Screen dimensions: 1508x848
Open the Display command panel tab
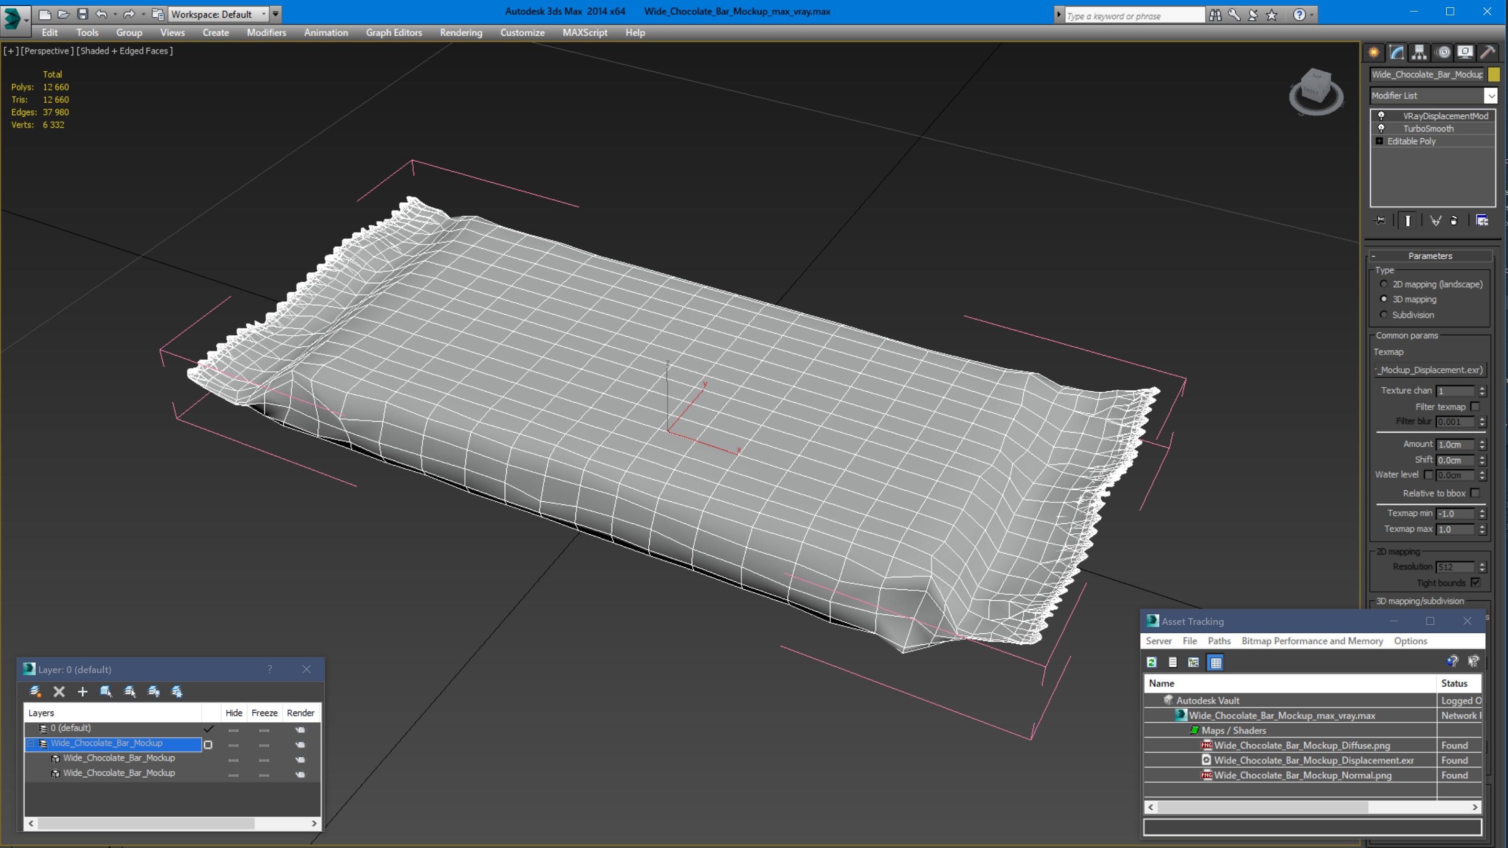tap(1465, 53)
